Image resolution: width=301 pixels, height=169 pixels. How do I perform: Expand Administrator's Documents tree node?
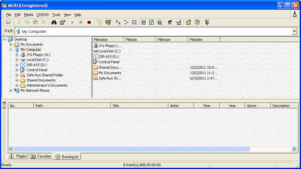tap(17, 85)
